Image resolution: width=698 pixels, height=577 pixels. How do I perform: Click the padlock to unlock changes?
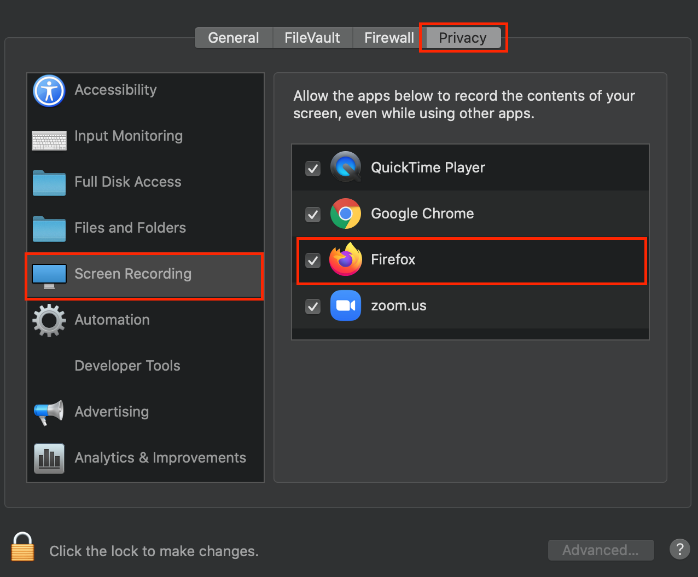23,547
